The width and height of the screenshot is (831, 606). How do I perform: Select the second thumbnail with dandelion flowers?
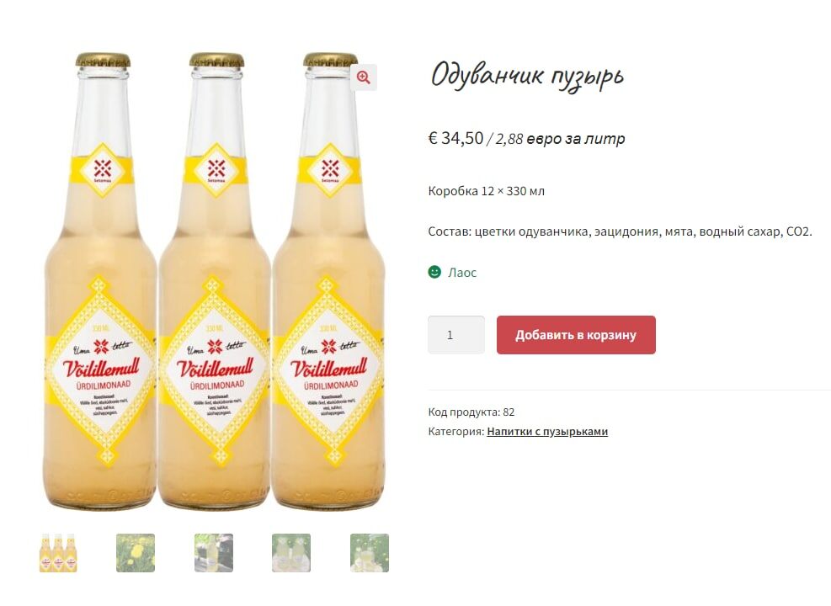pos(136,553)
